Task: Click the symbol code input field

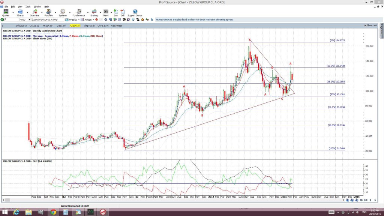Action: (12, 19)
